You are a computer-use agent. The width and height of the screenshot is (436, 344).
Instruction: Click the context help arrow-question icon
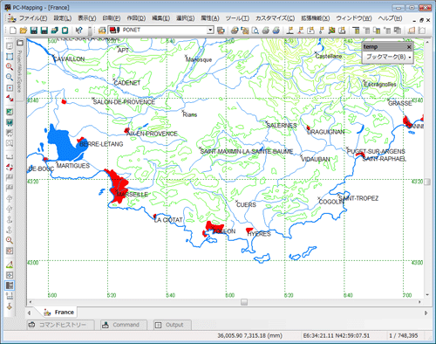(x=78, y=31)
